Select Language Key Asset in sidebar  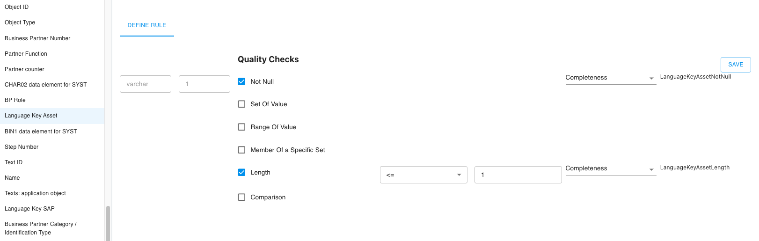[52, 116]
